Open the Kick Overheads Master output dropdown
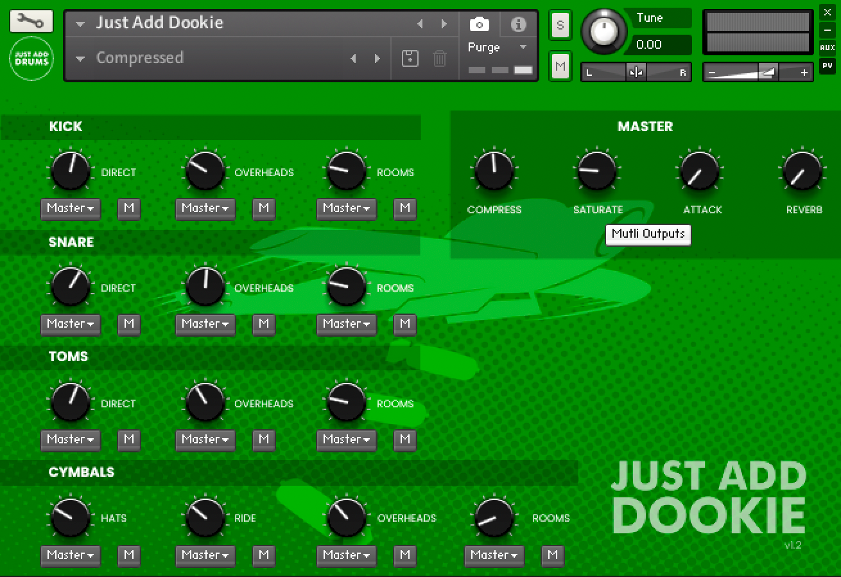The height and width of the screenshot is (577, 841). (x=205, y=208)
